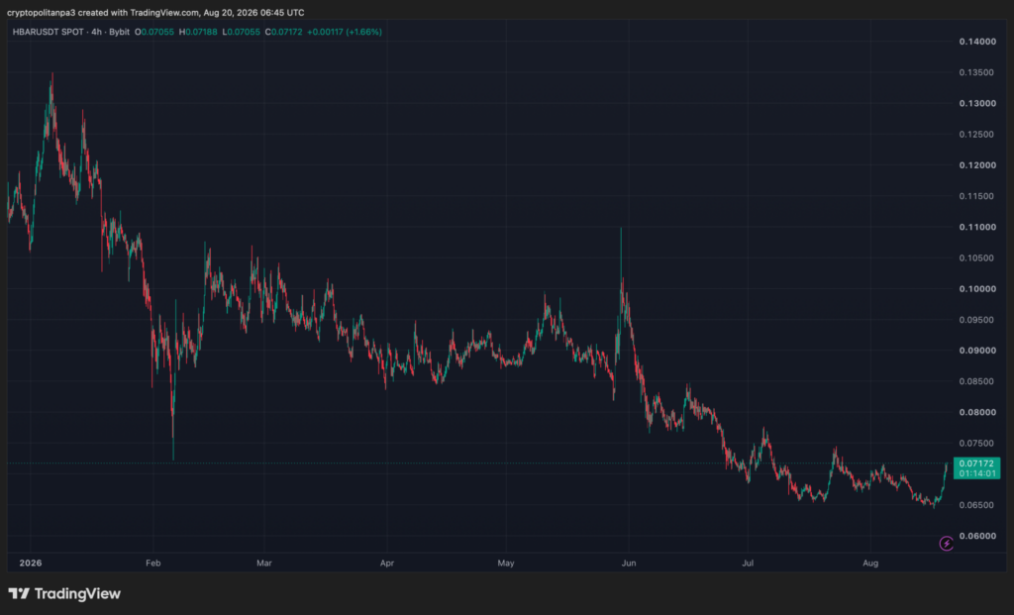This screenshot has height=615, width=1014.
Task: Click the 0.06500 price axis label
Action: point(977,505)
